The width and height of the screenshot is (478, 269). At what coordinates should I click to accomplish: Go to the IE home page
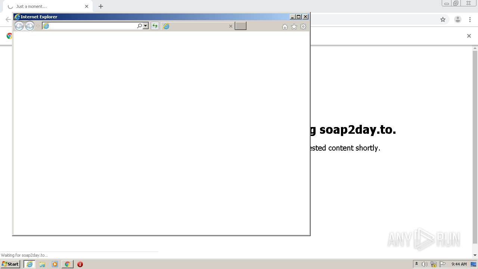(285, 27)
